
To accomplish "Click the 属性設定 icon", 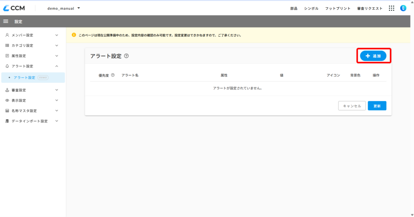I will tap(7, 56).
